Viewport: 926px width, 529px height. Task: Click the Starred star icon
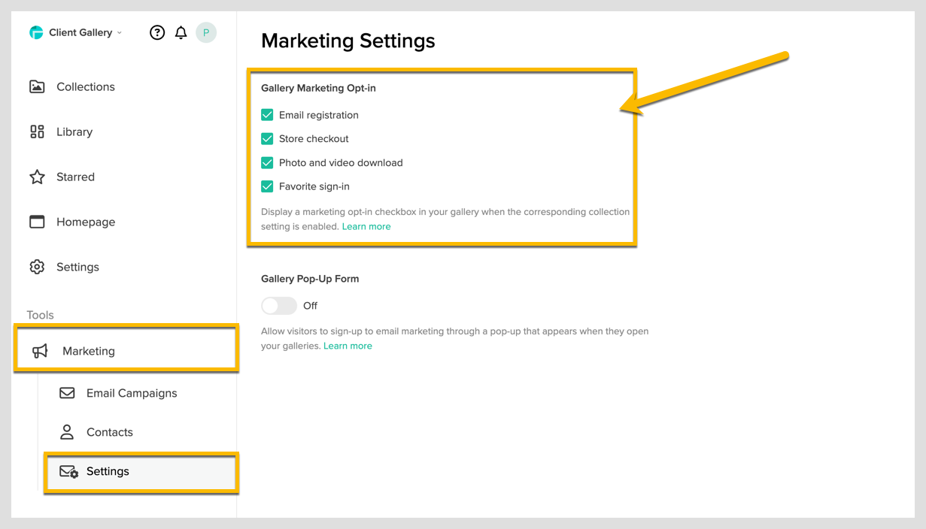pyautogui.click(x=37, y=177)
